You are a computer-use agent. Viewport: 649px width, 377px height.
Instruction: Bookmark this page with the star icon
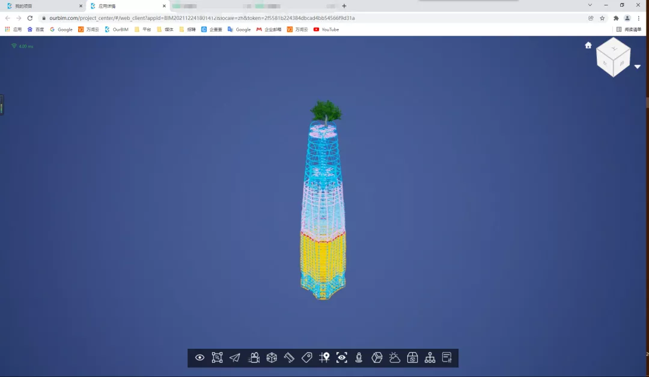tap(602, 18)
